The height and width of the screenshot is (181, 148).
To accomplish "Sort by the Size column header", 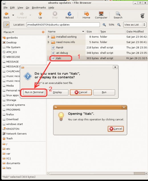I will (92, 31).
